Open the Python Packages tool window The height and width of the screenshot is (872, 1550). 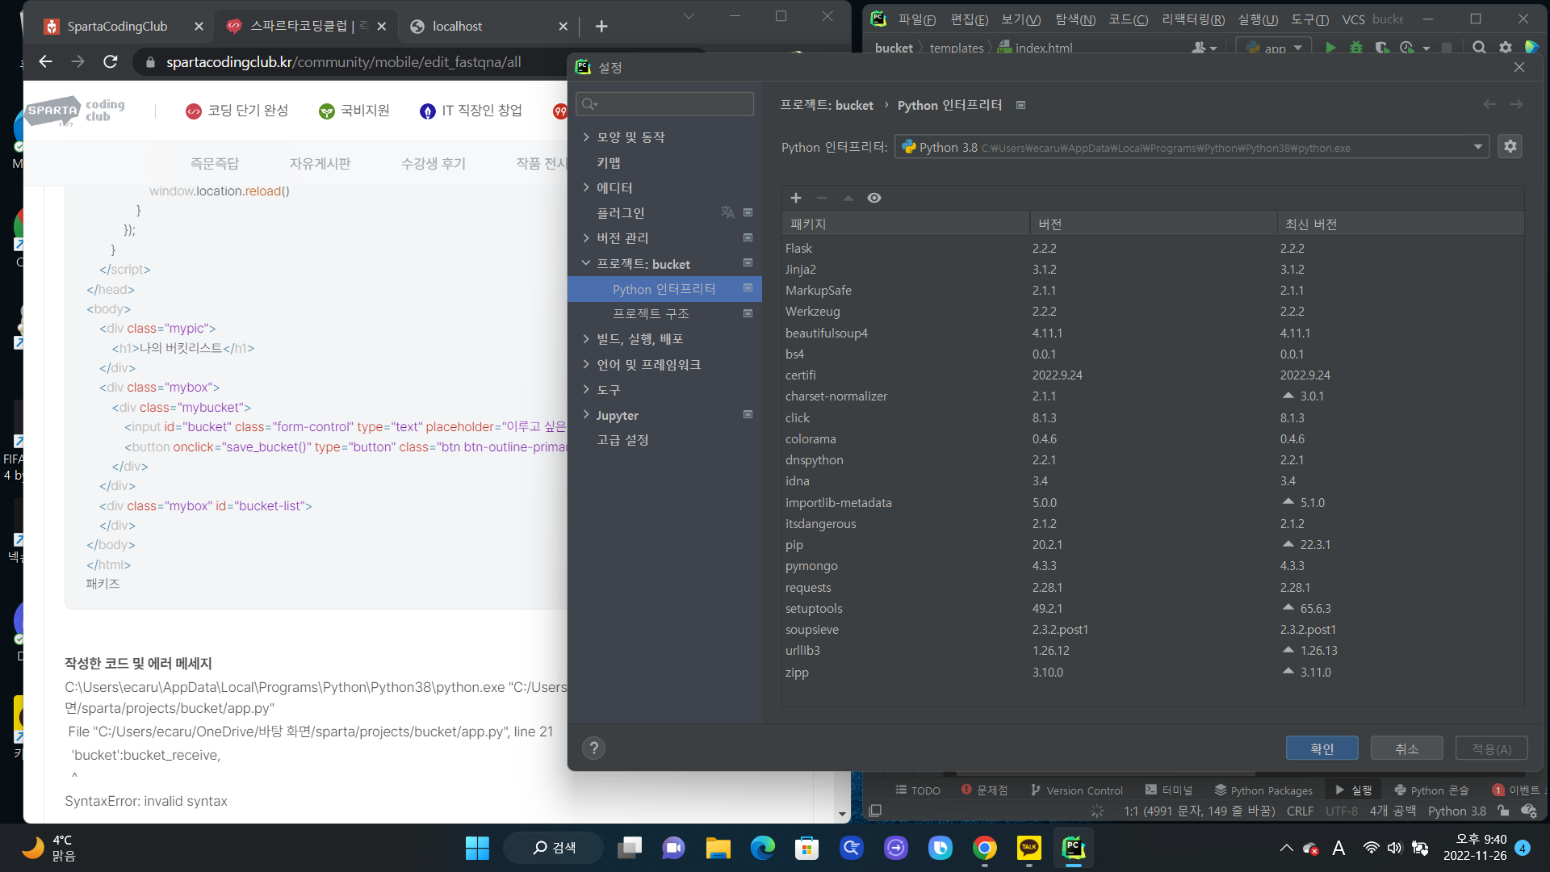(1263, 790)
